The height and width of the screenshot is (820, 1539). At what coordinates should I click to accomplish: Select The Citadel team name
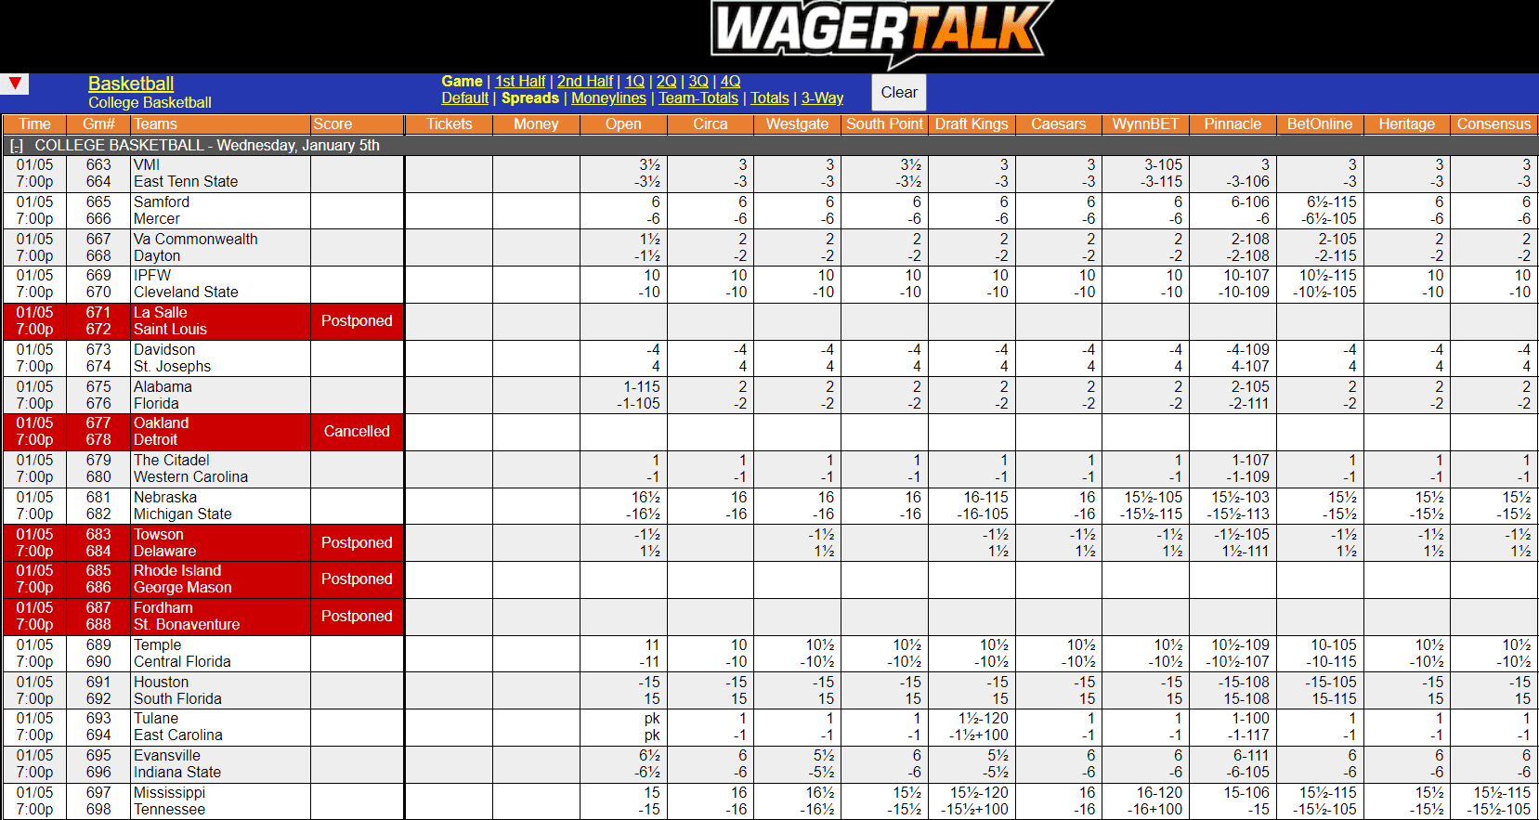point(172,461)
